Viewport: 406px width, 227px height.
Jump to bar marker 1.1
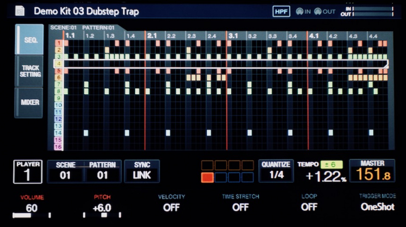pyautogui.click(x=70, y=35)
